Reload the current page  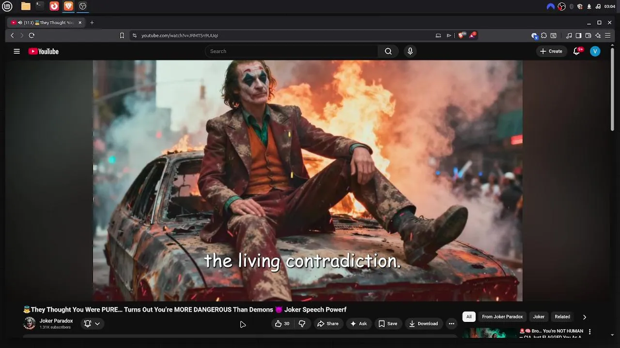click(31, 35)
